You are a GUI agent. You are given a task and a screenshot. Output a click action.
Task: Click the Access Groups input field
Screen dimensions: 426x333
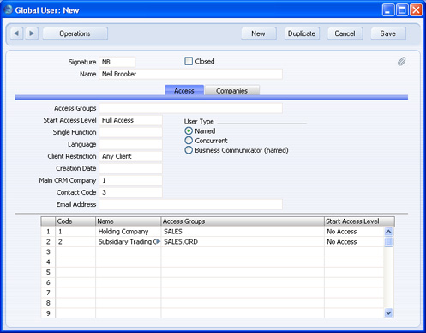coord(190,108)
